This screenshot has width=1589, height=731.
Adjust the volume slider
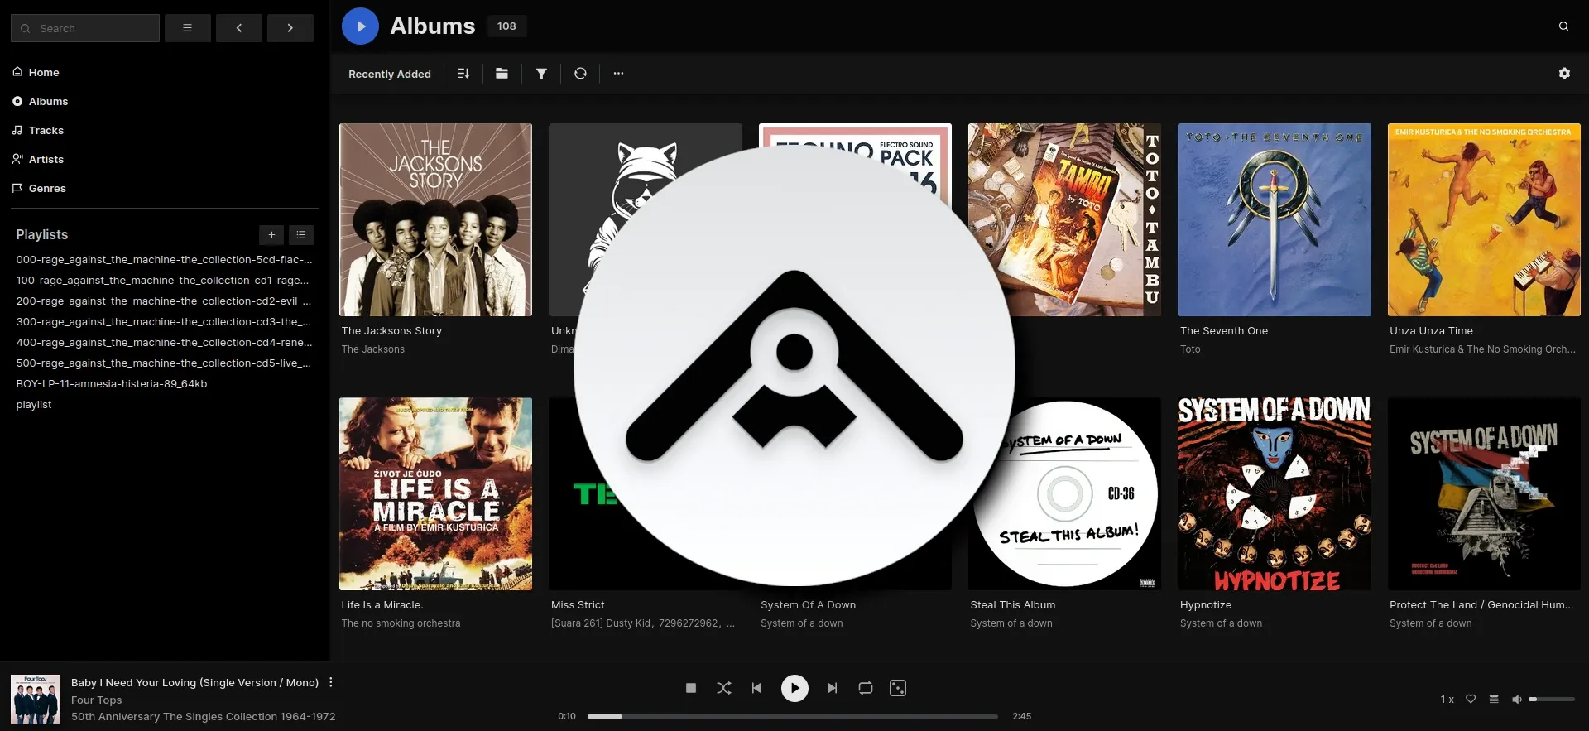pos(1551,699)
